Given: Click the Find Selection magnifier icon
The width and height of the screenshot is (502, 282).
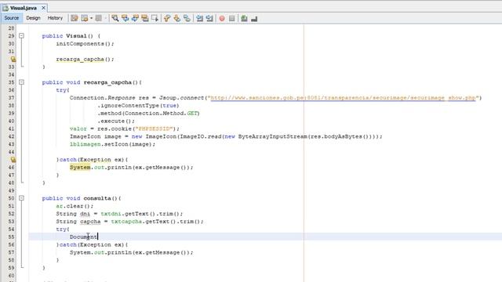Looking at the screenshot, I should pos(115,18).
